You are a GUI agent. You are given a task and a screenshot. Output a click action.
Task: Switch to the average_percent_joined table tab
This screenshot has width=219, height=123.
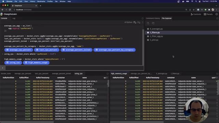[x=62, y=73]
